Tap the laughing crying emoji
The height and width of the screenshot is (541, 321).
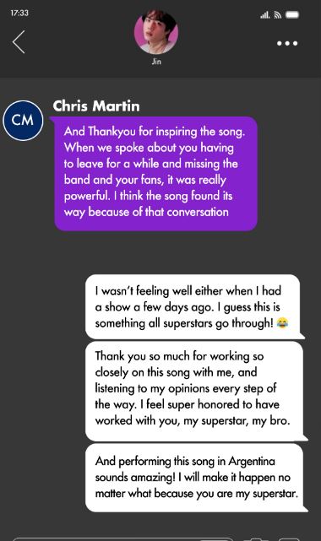[x=282, y=323]
